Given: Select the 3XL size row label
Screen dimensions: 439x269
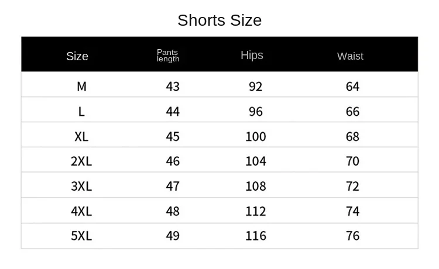Looking at the screenshot, I should [x=81, y=186].
